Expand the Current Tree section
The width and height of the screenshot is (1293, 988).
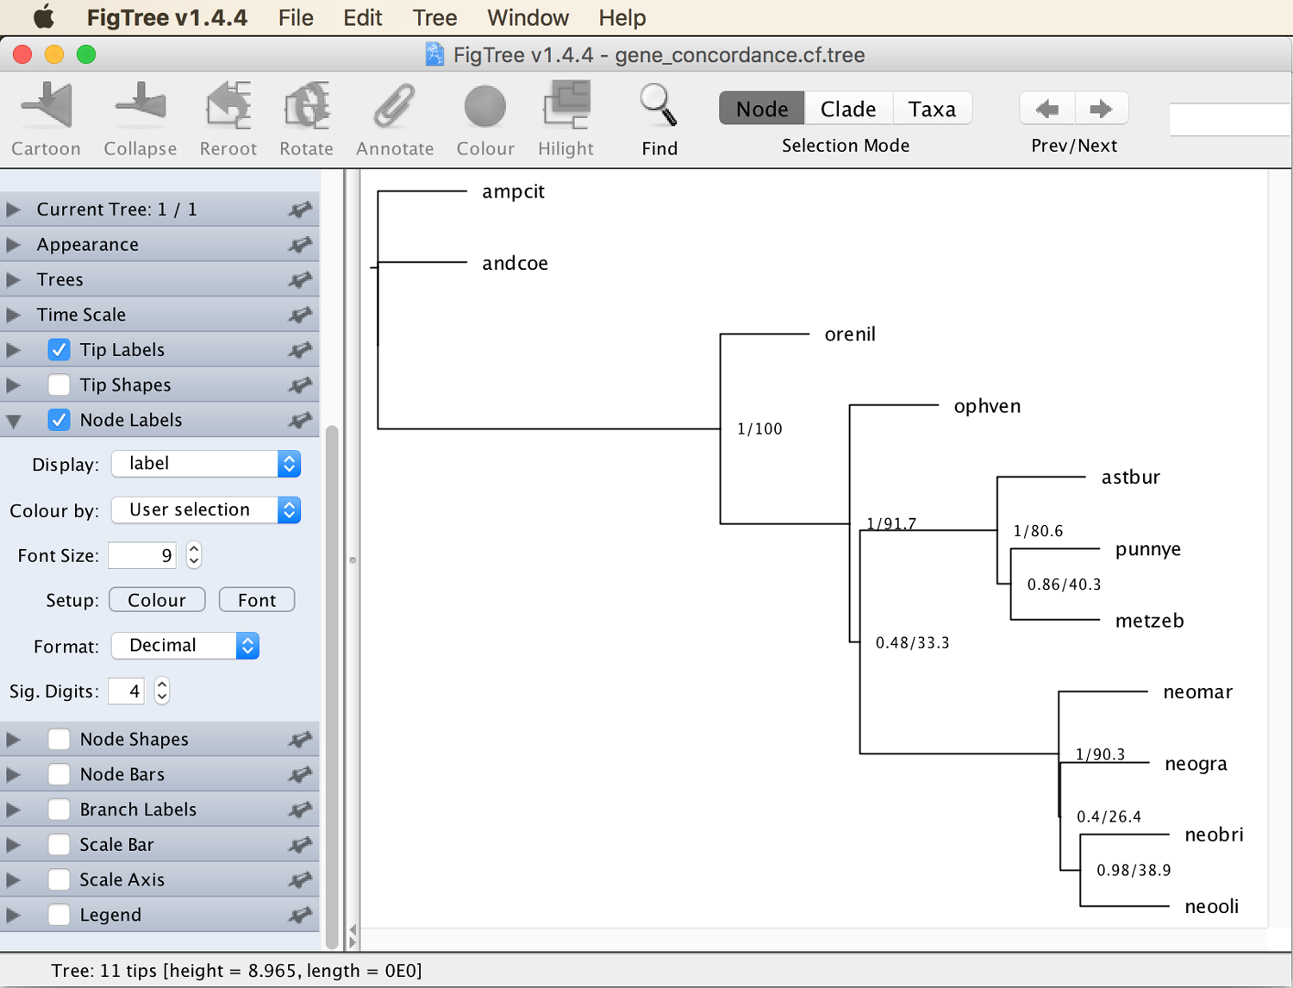pos(13,209)
